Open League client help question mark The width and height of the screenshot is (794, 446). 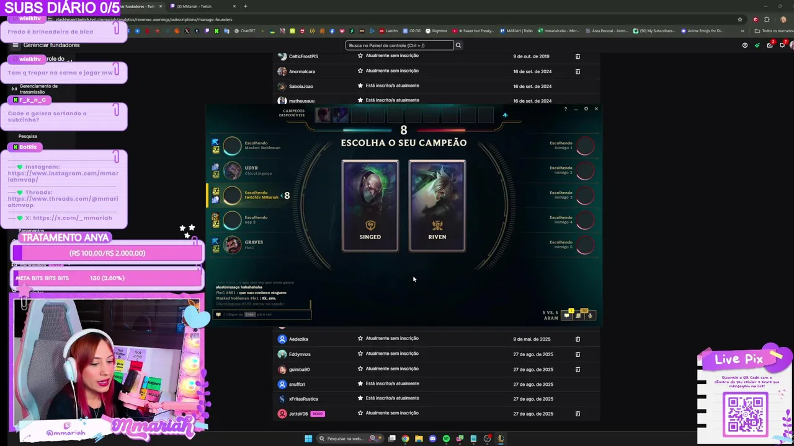565,109
